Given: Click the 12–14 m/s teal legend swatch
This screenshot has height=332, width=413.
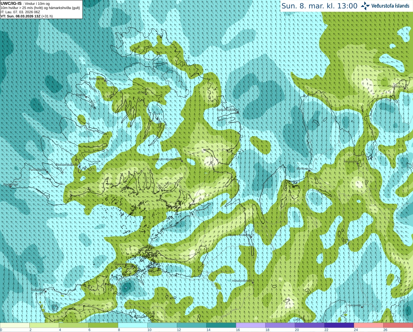Looking at the screenshot, I should (x=192, y=326).
